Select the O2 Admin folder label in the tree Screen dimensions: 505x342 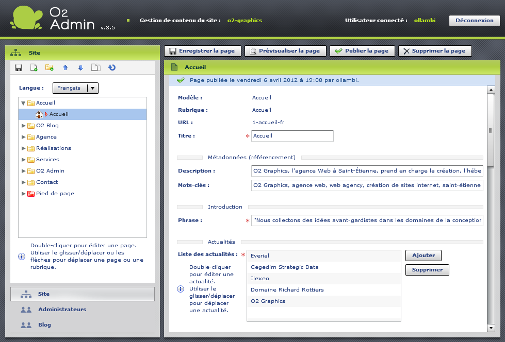pyautogui.click(x=50, y=171)
